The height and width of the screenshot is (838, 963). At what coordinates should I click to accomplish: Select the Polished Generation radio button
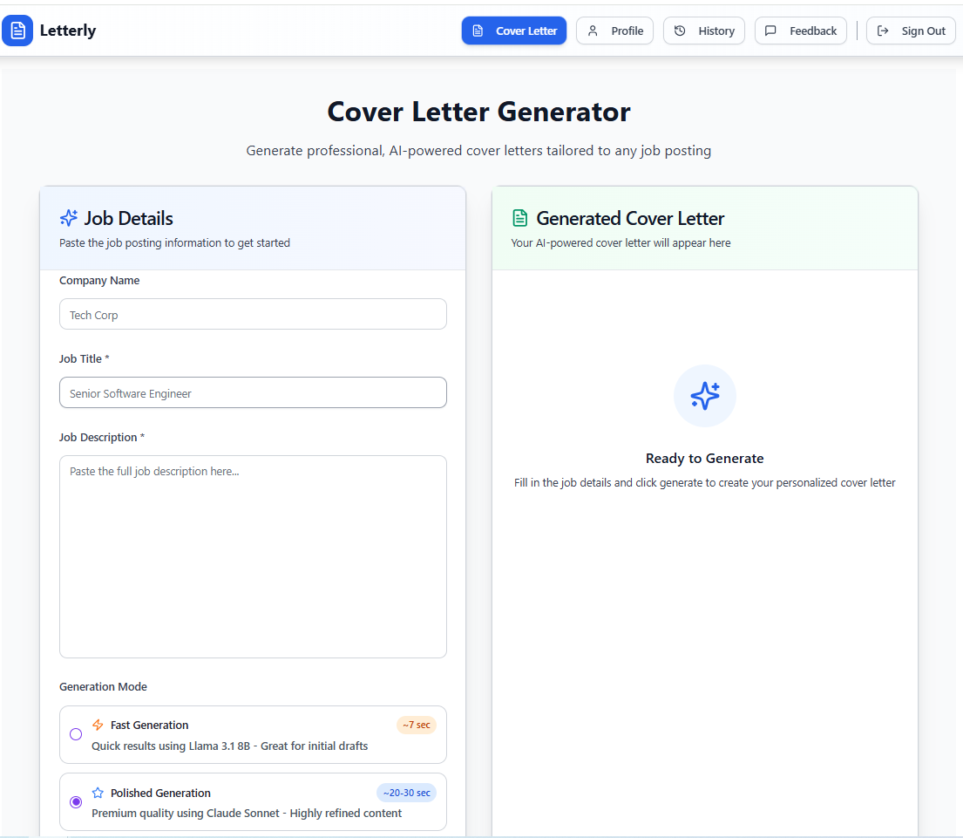point(76,801)
